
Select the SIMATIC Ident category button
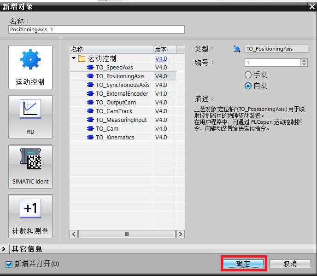pyautogui.click(x=30, y=167)
